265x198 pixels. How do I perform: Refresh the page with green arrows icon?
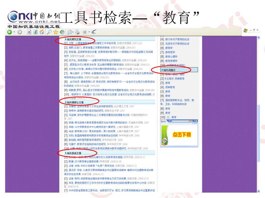click(35, 32)
